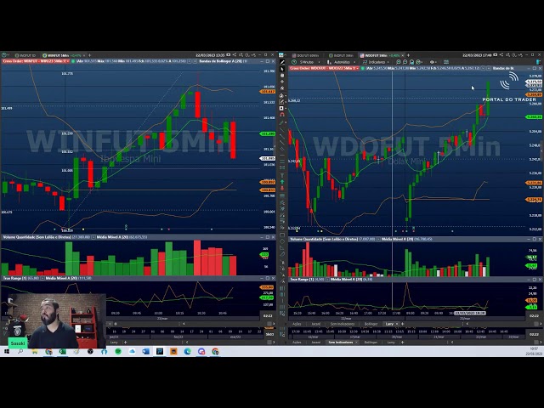Click share icon in left window title bar
544x408 pixels.
click(x=235, y=54)
